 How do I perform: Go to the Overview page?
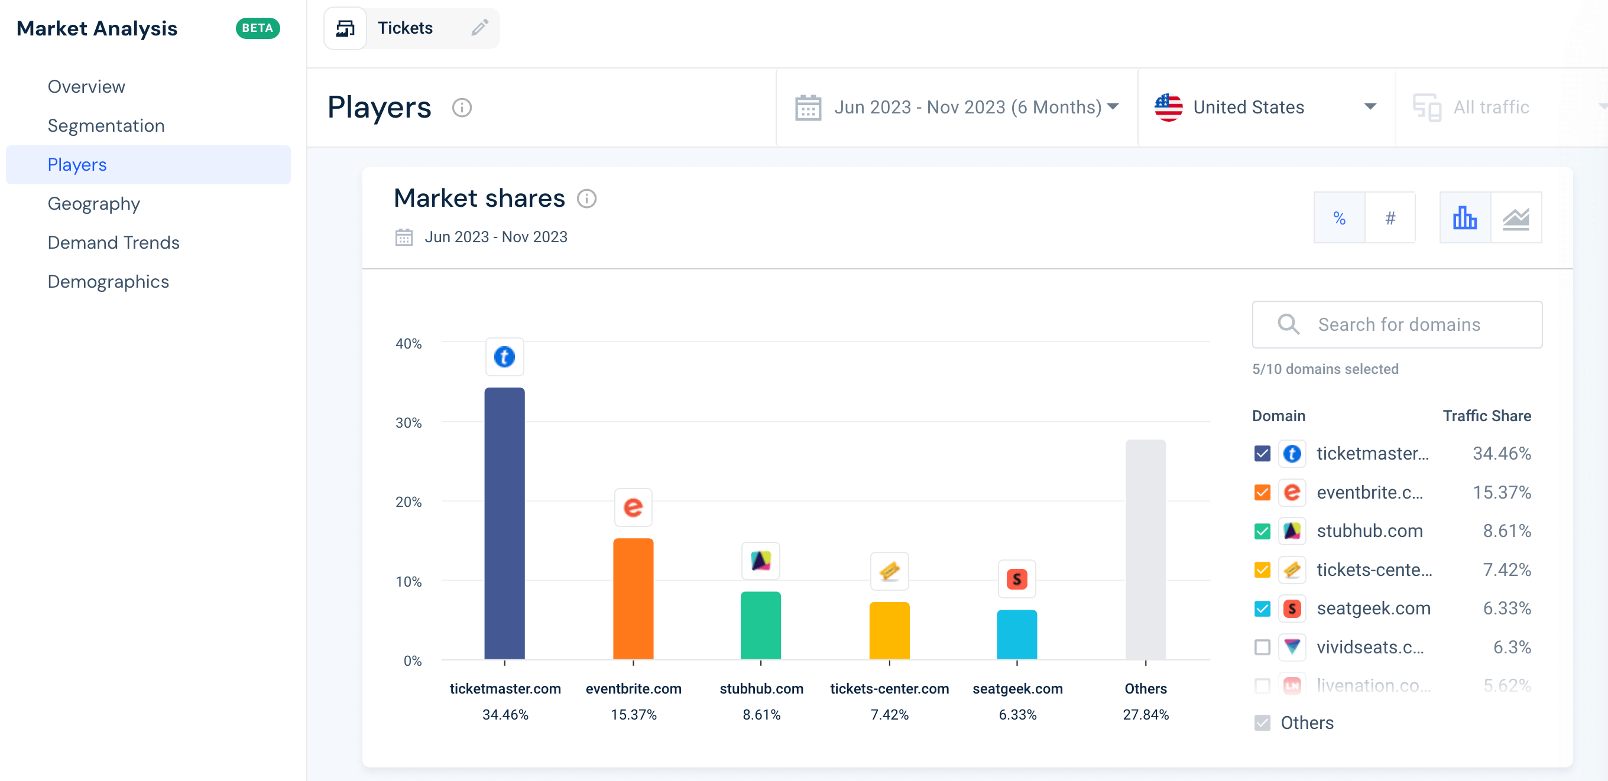pos(86,87)
